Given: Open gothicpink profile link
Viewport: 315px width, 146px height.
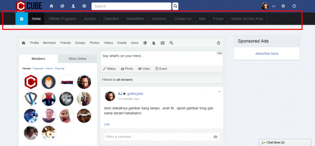Looking at the screenshot, I should 135,94.
